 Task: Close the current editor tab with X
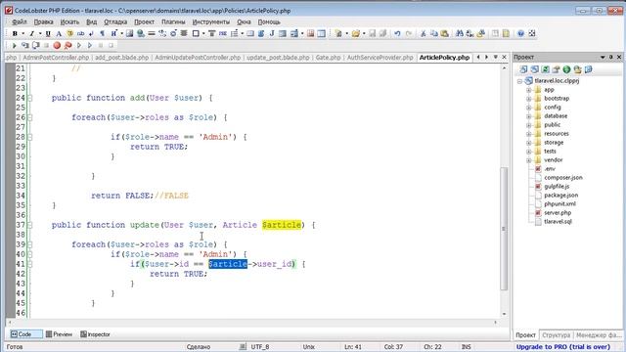(x=505, y=57)
